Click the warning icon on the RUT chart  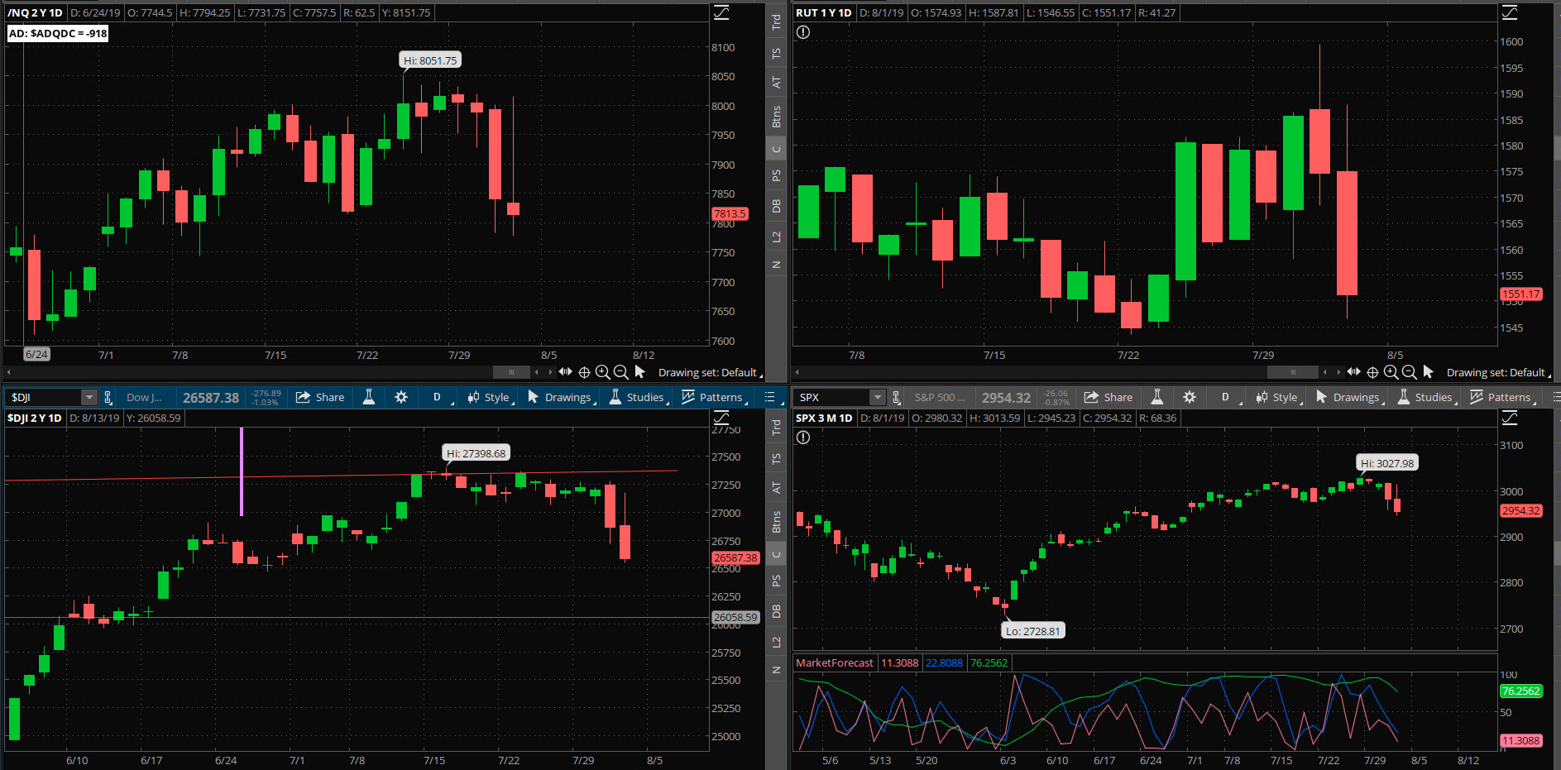tap(802, 32)
